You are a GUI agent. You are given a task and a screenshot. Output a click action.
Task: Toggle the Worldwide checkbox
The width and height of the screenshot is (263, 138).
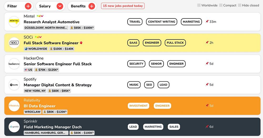(199, 5)
